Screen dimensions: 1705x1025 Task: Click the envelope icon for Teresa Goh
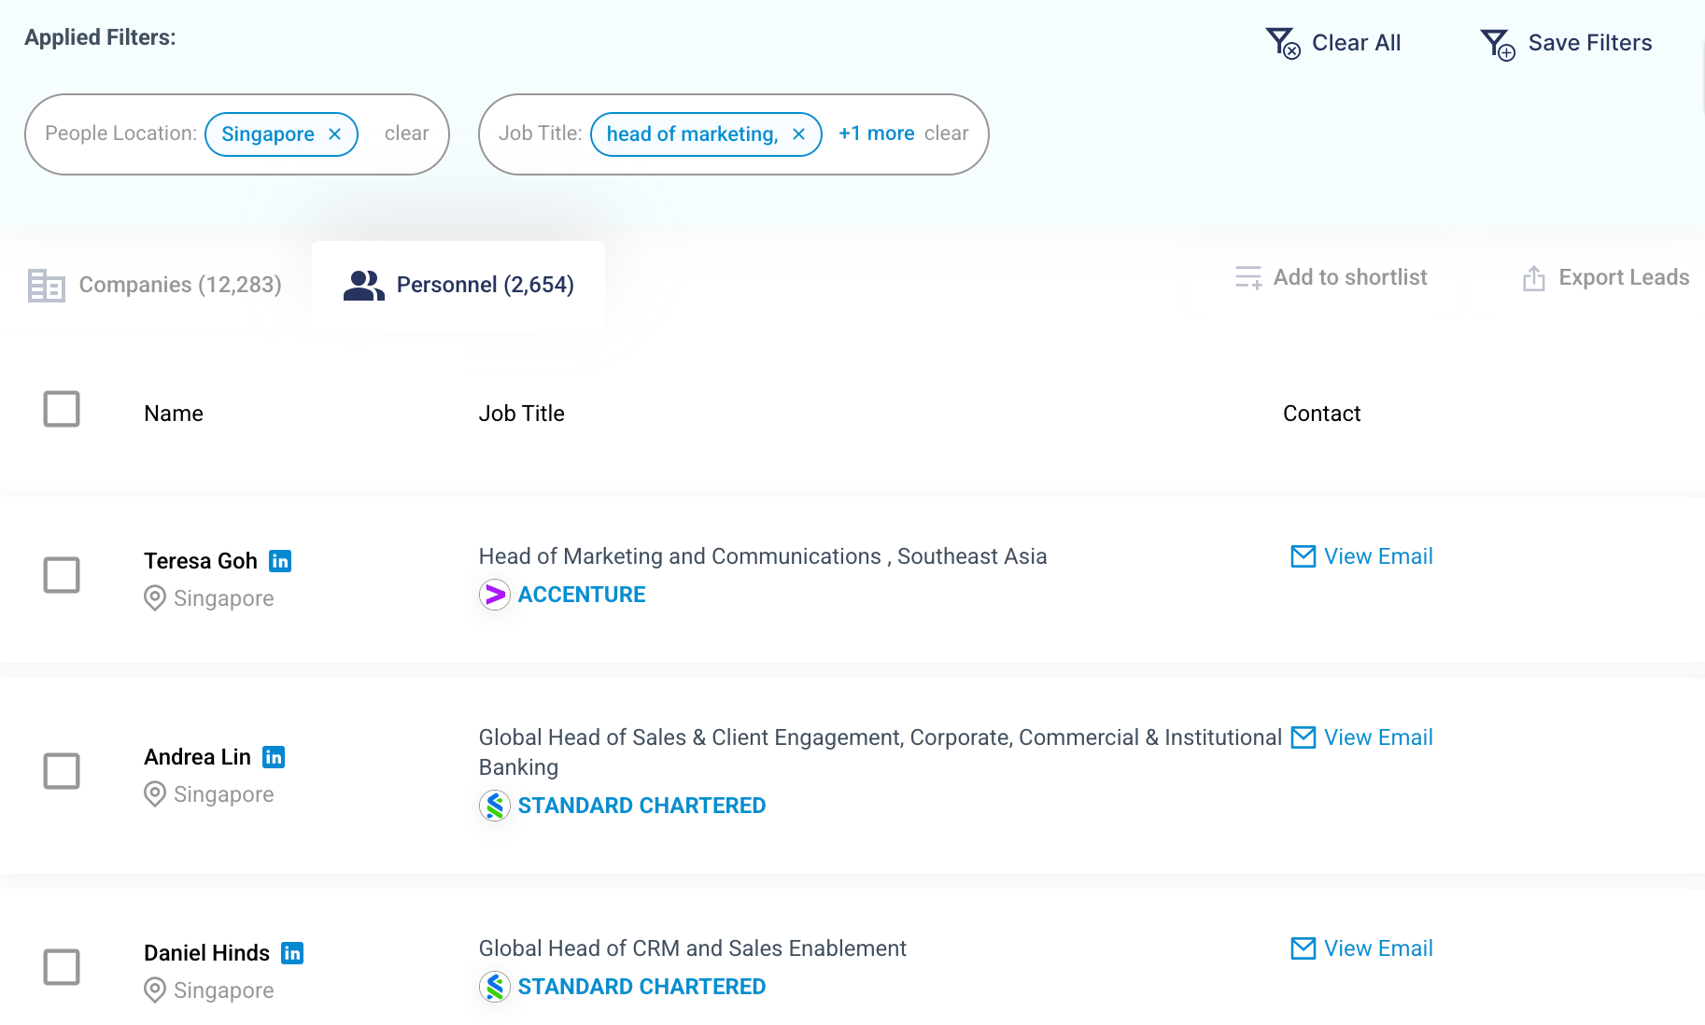1303,556
